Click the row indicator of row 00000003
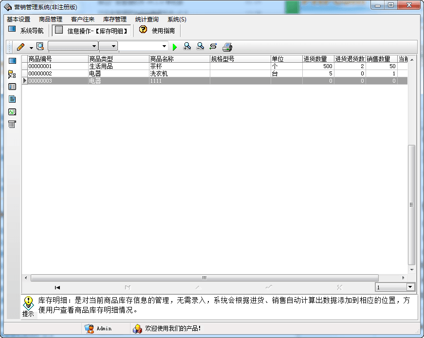Image resolution: width=424 pixels, height=338 pixels. click(25, 81)
